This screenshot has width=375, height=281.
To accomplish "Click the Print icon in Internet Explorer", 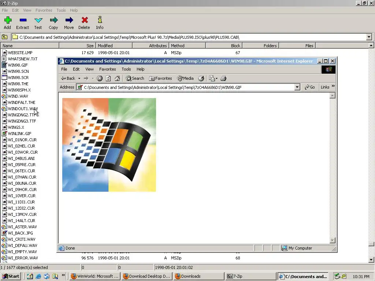I will [223, 78].
